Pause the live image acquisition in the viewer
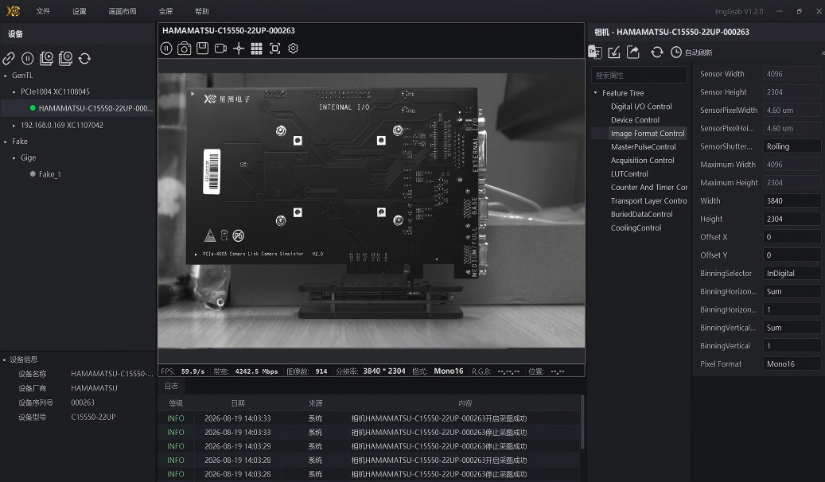825x482 pixels. pyautogui.click(x=166, y=49)
